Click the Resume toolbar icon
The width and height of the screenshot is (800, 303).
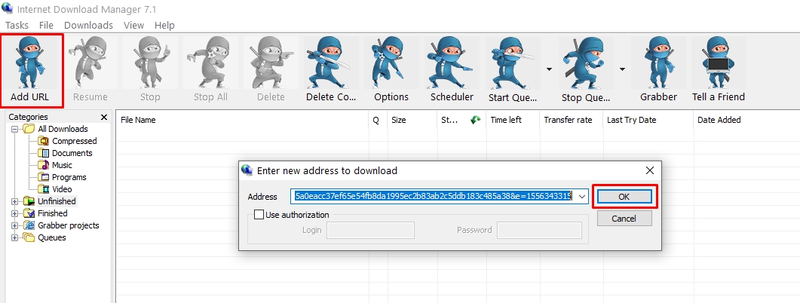click(x=90, y=63)
